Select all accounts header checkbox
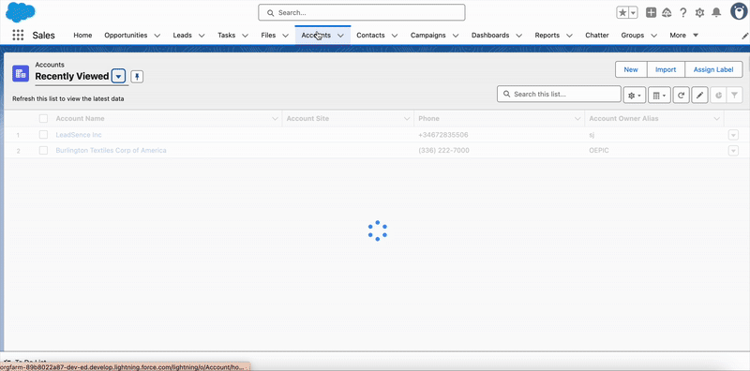The image size is (750, 371). pyautogui.click(x=43, y=119)
